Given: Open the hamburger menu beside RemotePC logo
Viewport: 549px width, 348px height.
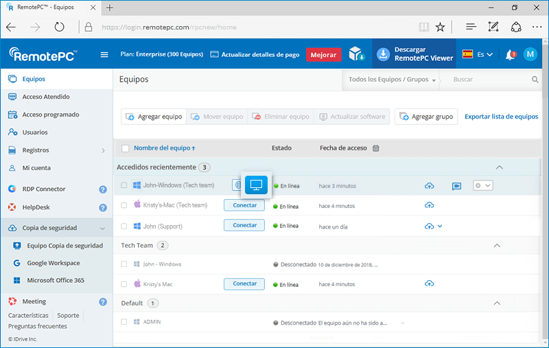Looking at the screenshot, I should (104, 55).
